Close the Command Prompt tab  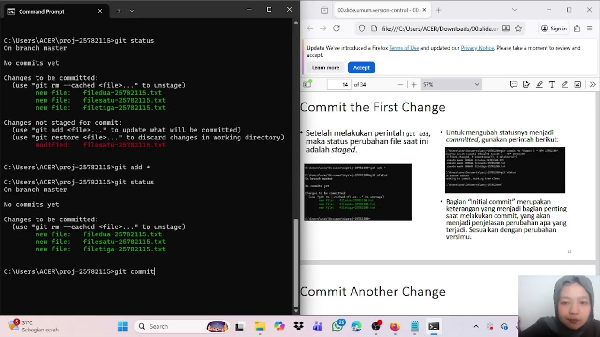pyautogui.click(x=100, y=11)
